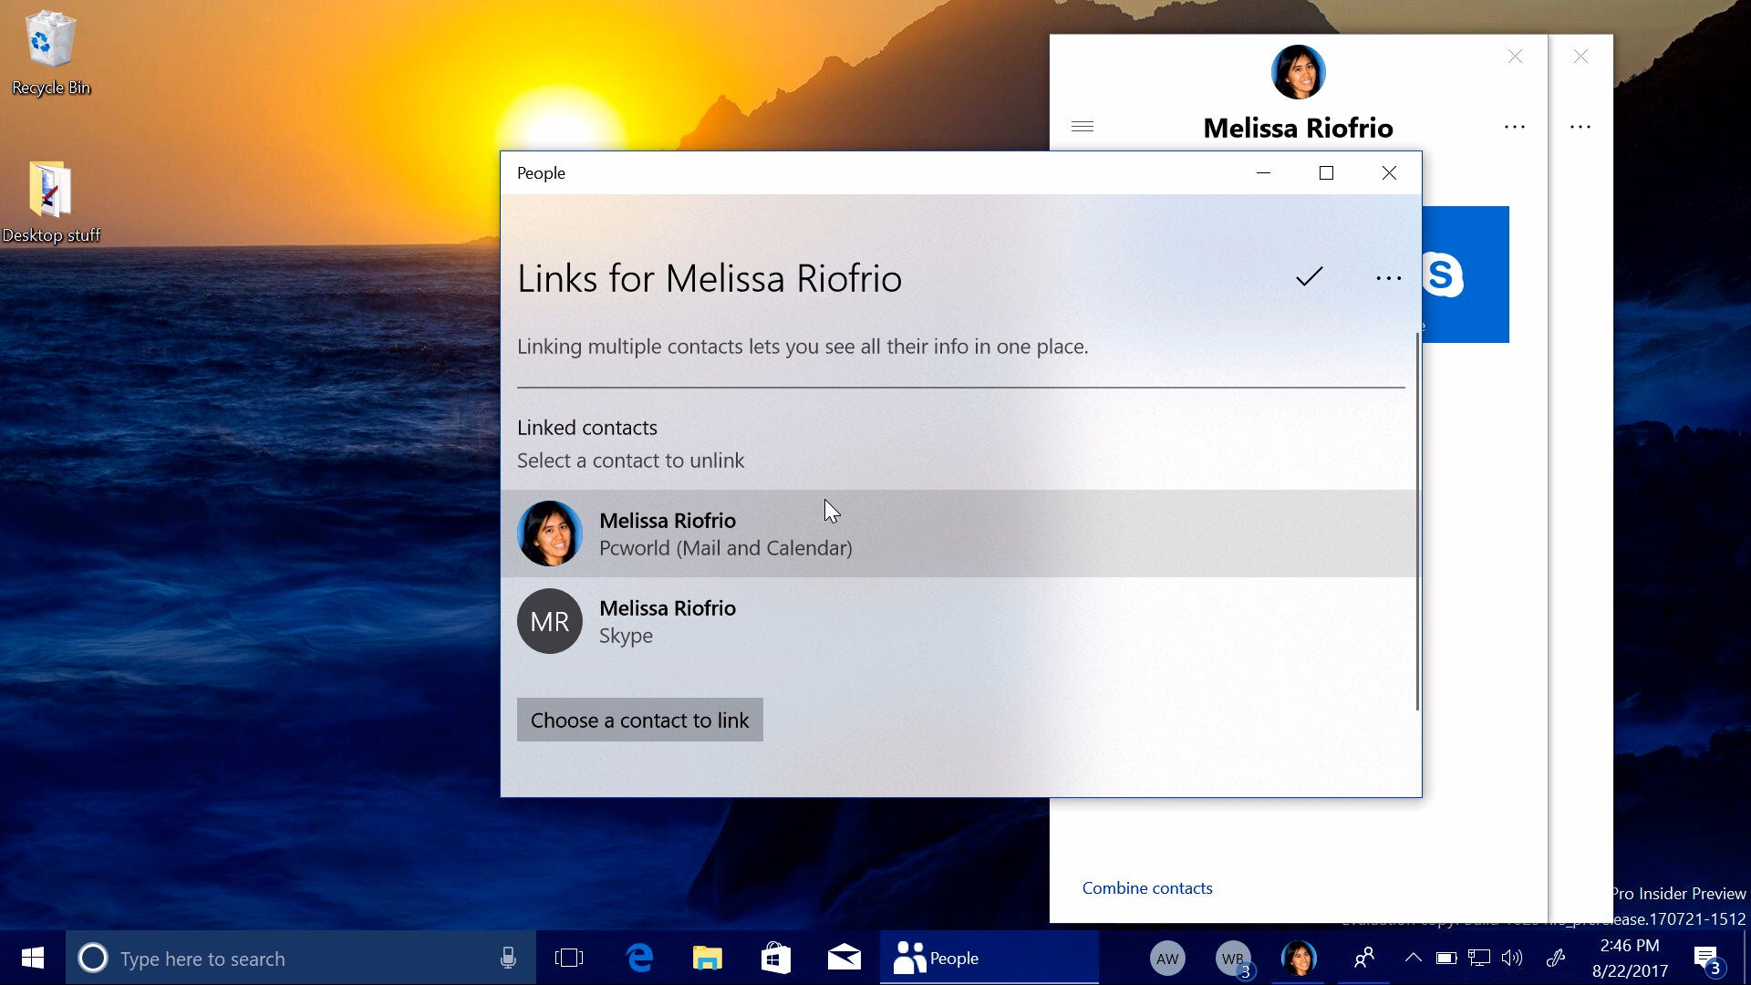Open the more options ellipsis in Links window

(x=1388, y=278)
